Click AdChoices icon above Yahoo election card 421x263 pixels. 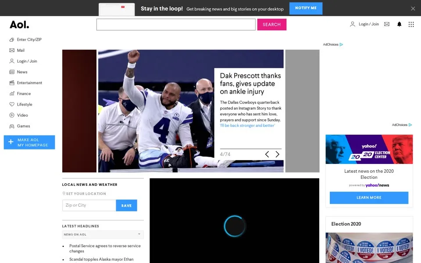(x=410, y=125)
